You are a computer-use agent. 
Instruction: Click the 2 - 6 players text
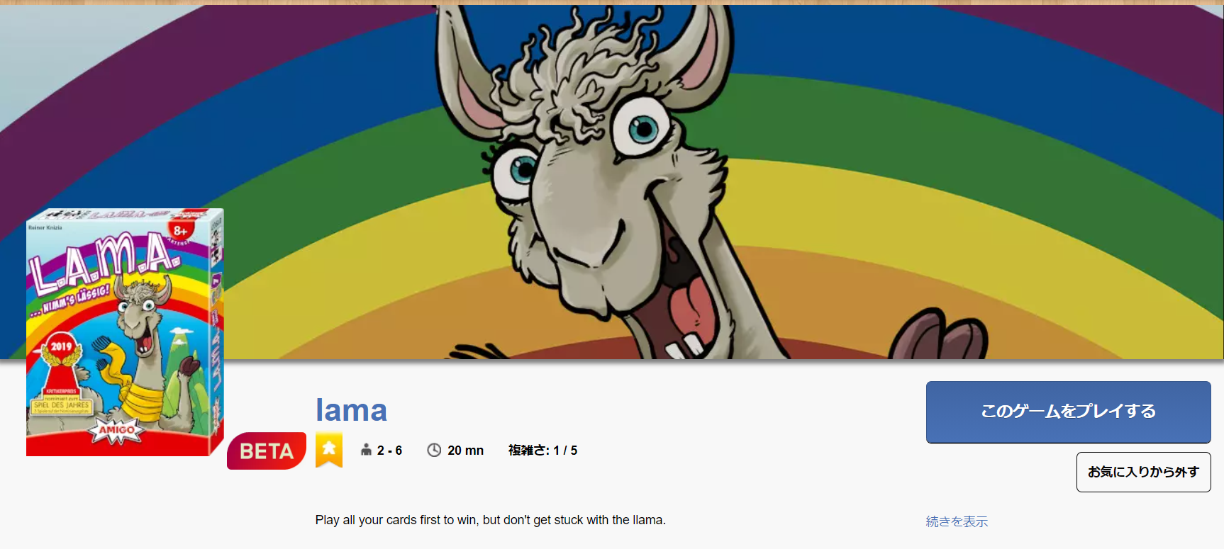[x=389, y=451]
